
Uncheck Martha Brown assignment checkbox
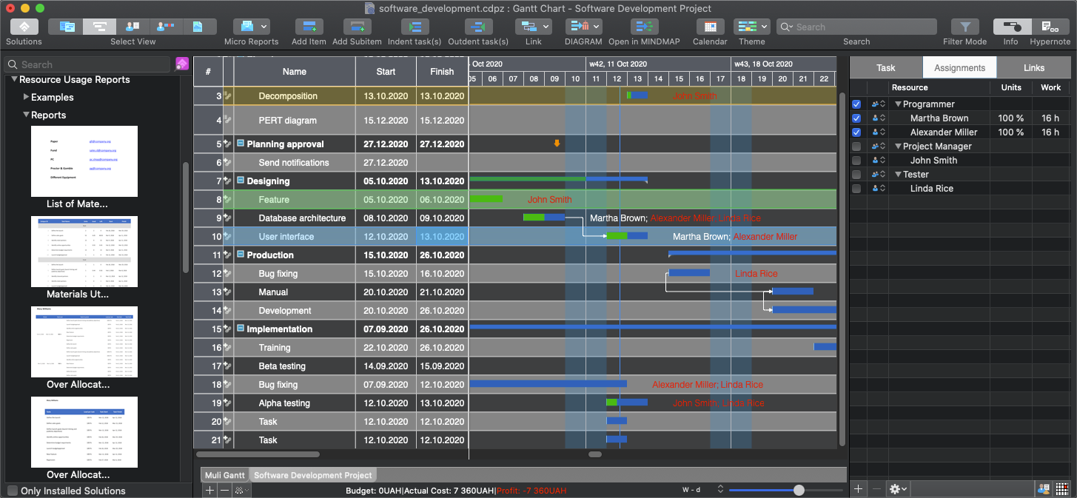[856, 118]
